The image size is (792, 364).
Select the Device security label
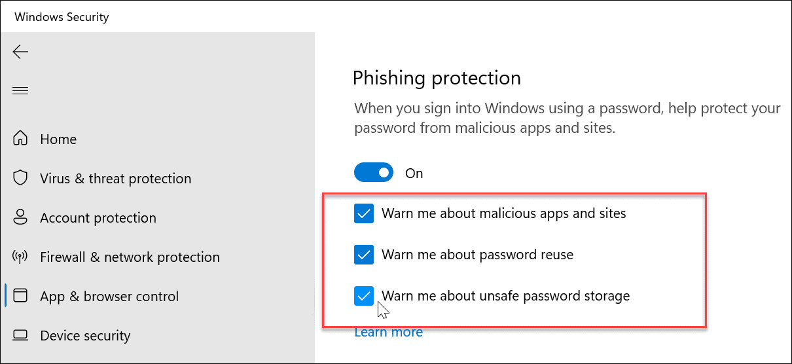(x=85, y=335)
